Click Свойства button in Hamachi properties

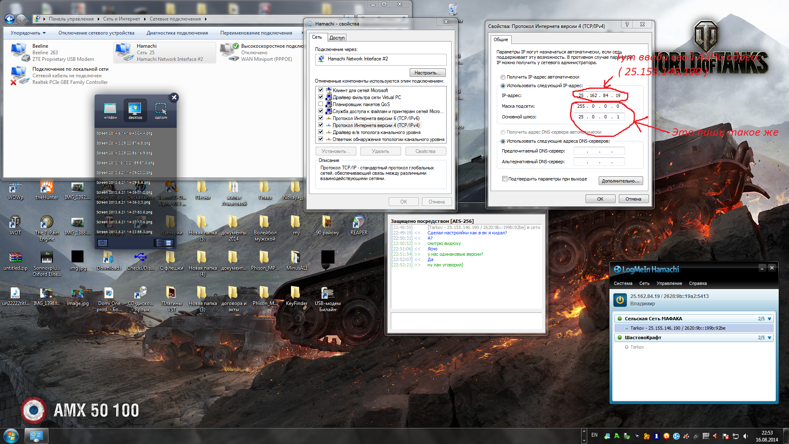pos(425,151)
